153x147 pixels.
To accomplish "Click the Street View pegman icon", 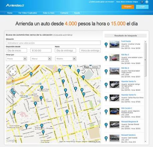I will click(x=13, y=81).
